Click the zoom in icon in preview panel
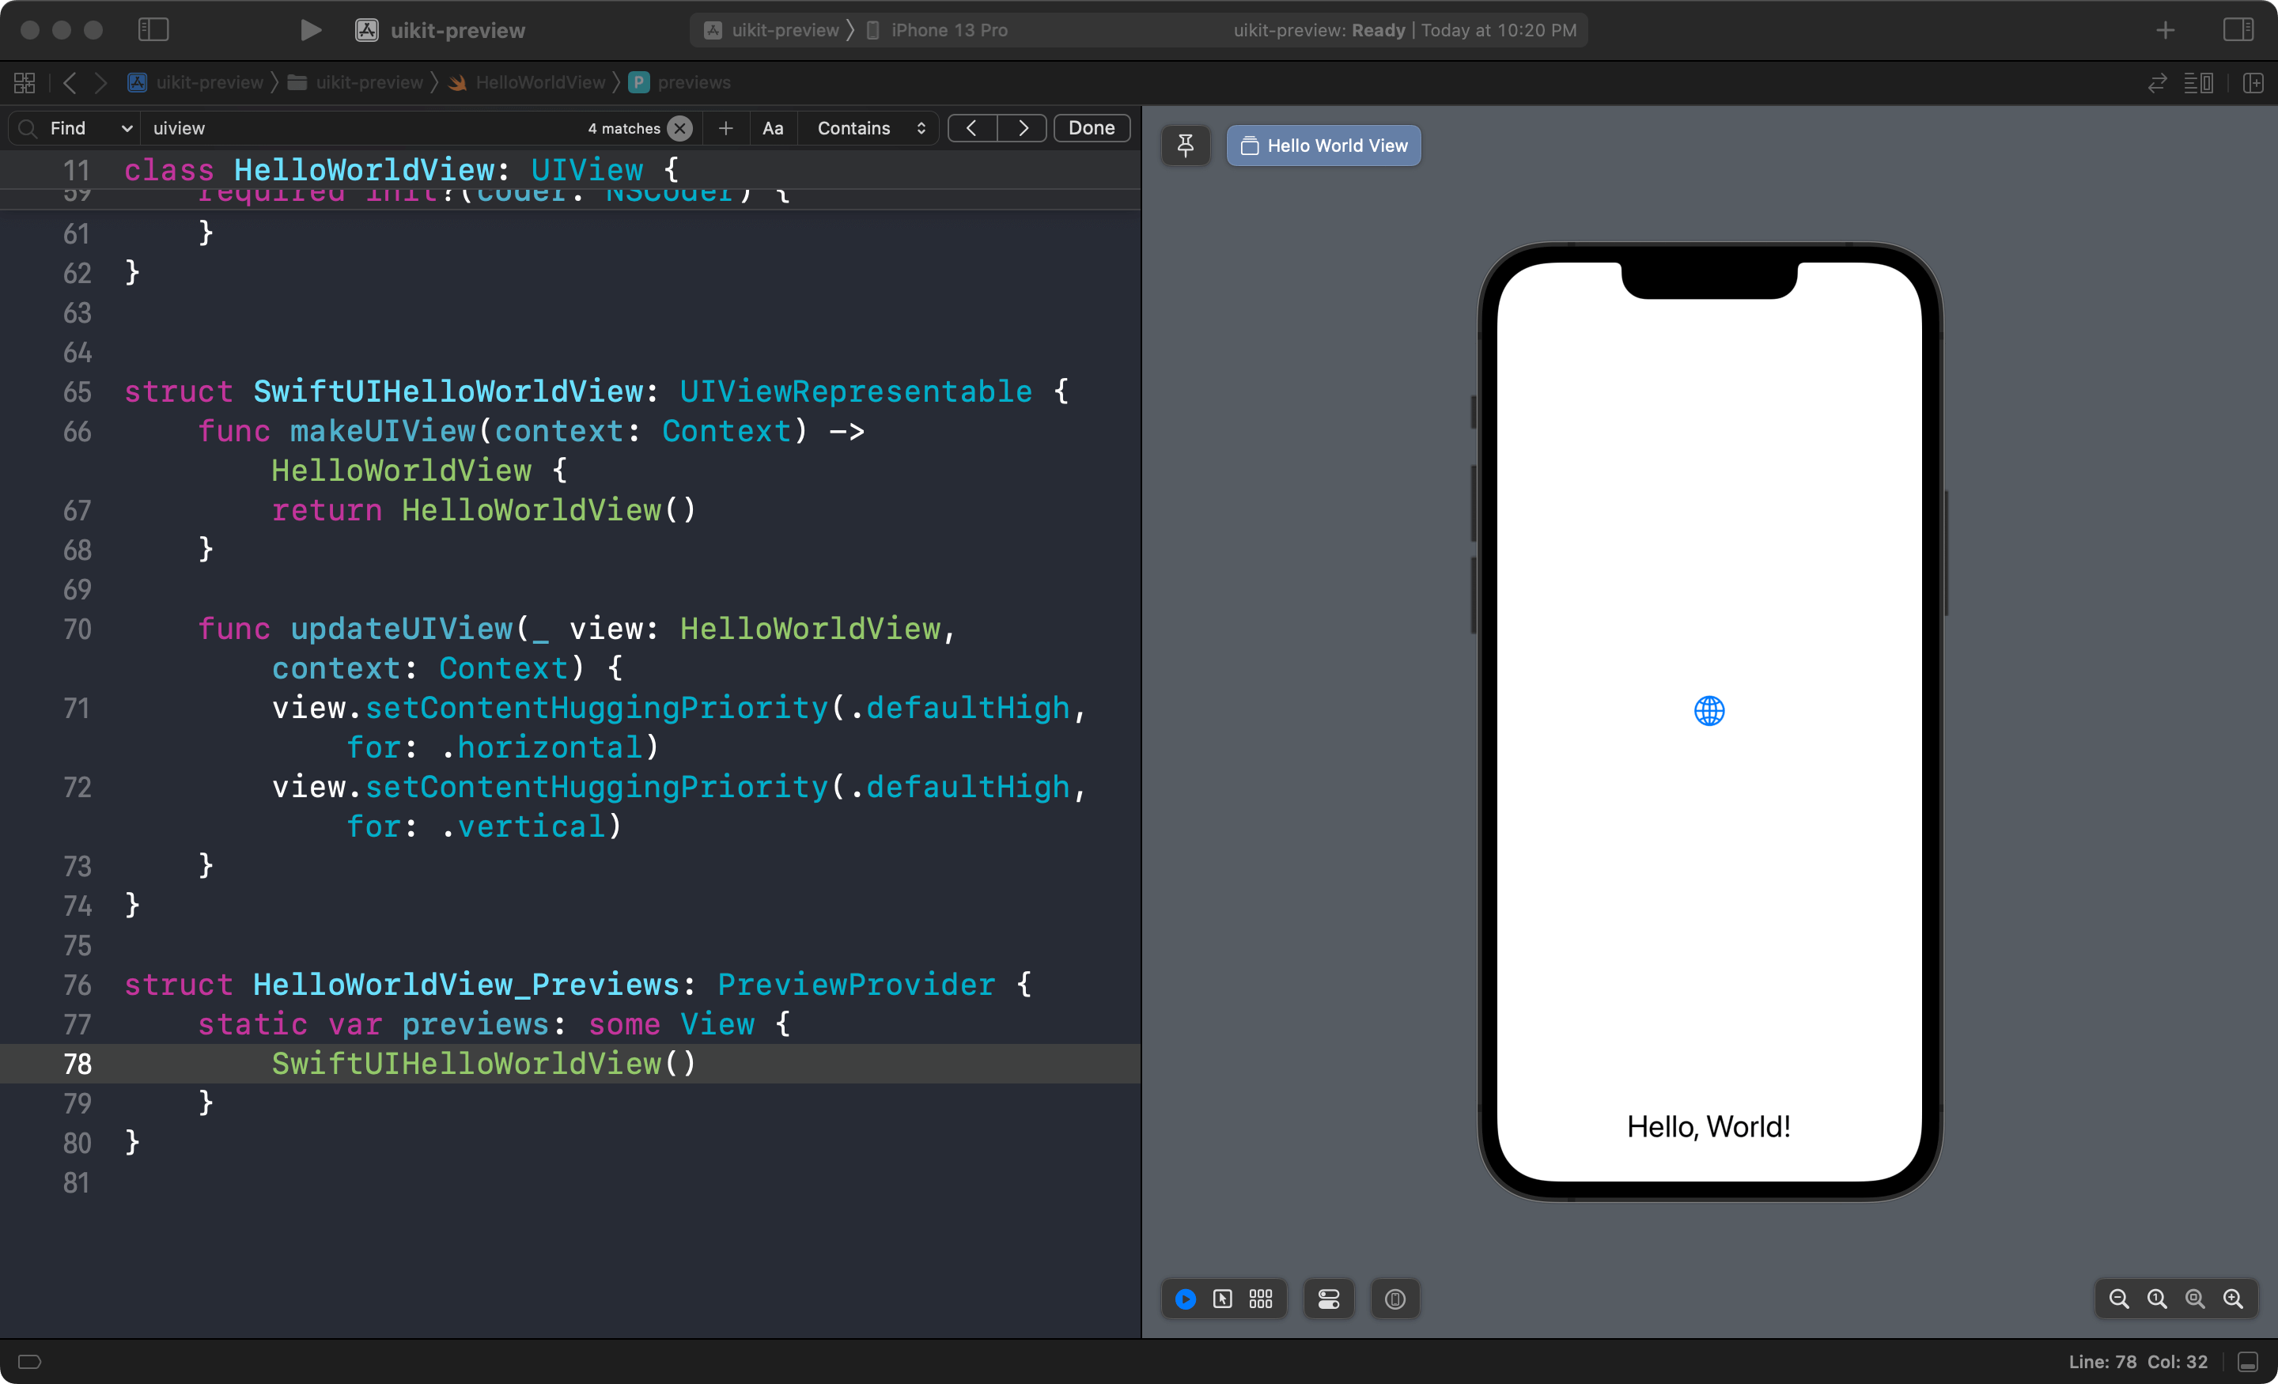Screen dimensions: 2278x1384 (x=2238, y=1298)
